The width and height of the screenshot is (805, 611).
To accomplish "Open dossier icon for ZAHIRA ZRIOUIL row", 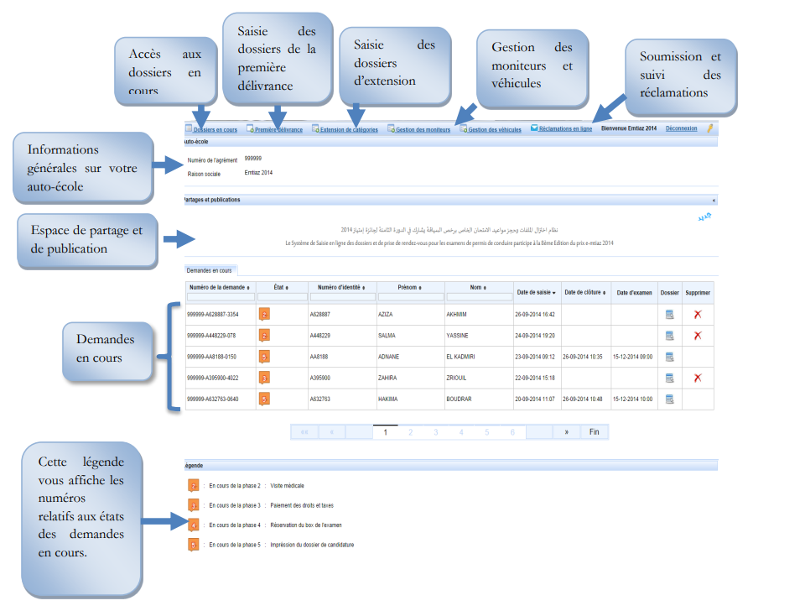I will coord(669,378).
